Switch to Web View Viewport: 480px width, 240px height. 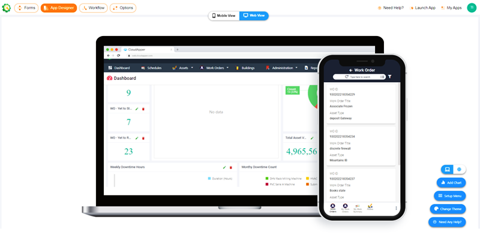tap(254, 16)
